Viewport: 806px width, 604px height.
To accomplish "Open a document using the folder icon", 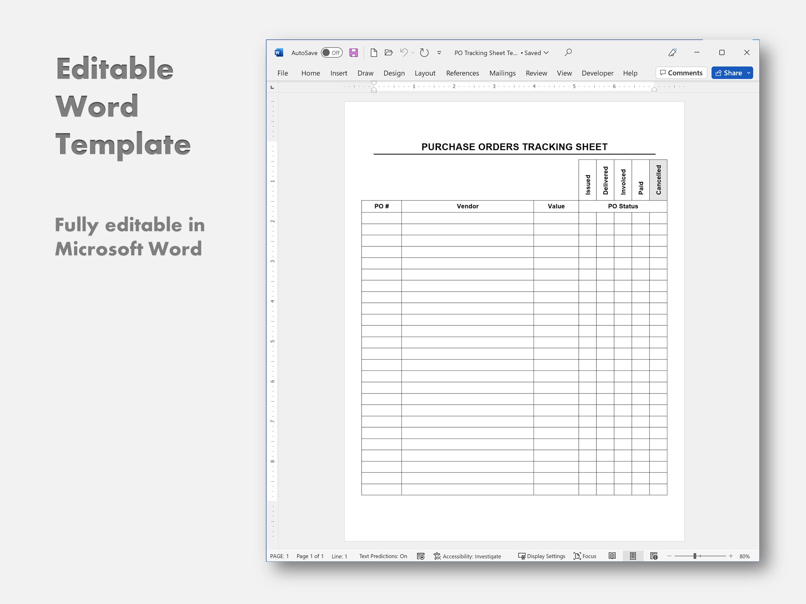I will coord(389,53).
